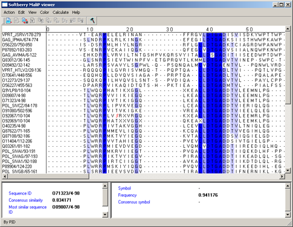This screenshot has width=293, height=227.
Task: Click the blue open-alignment document icon
Action: [x=8, y=21]
